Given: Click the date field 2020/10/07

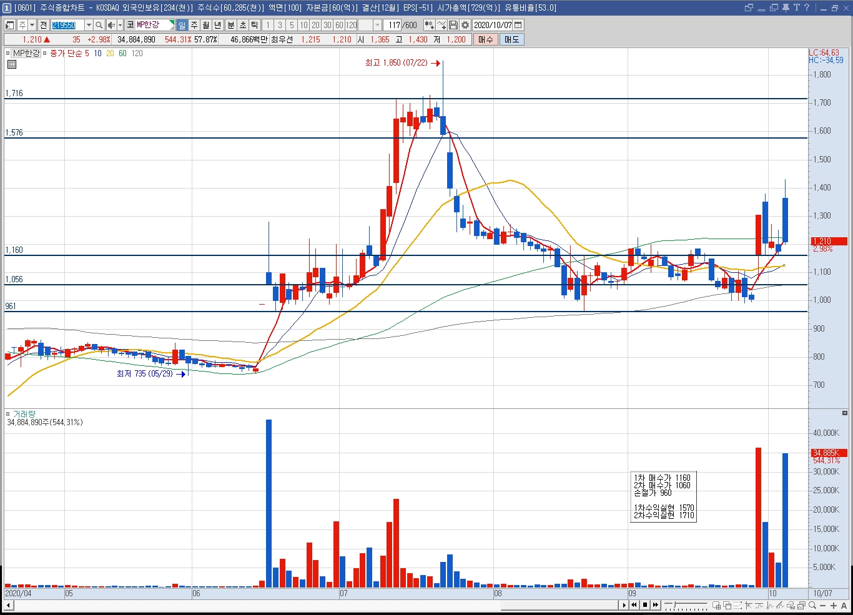Looking at the screenshot, I should [x=493, y=25].
